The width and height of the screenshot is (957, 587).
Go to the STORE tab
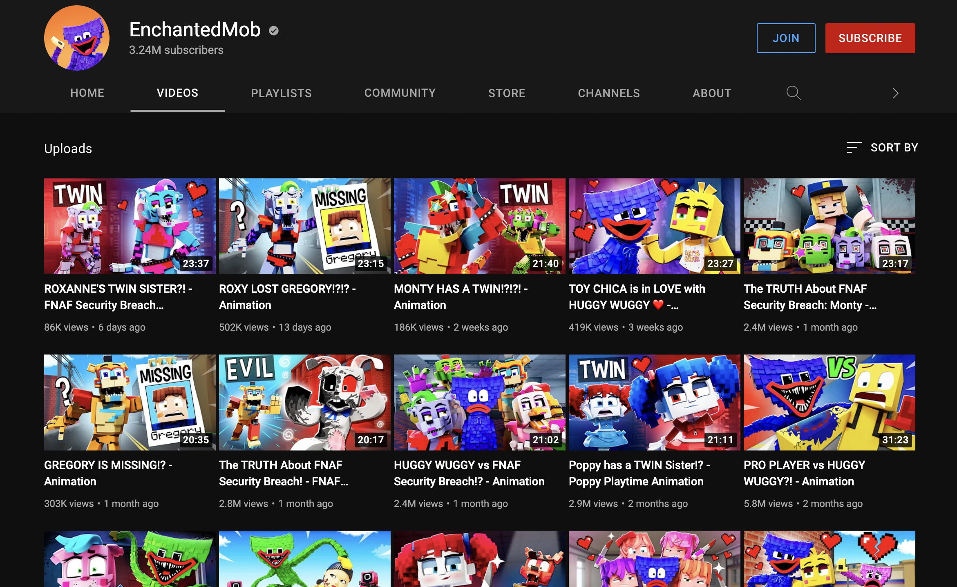point(507,93)
